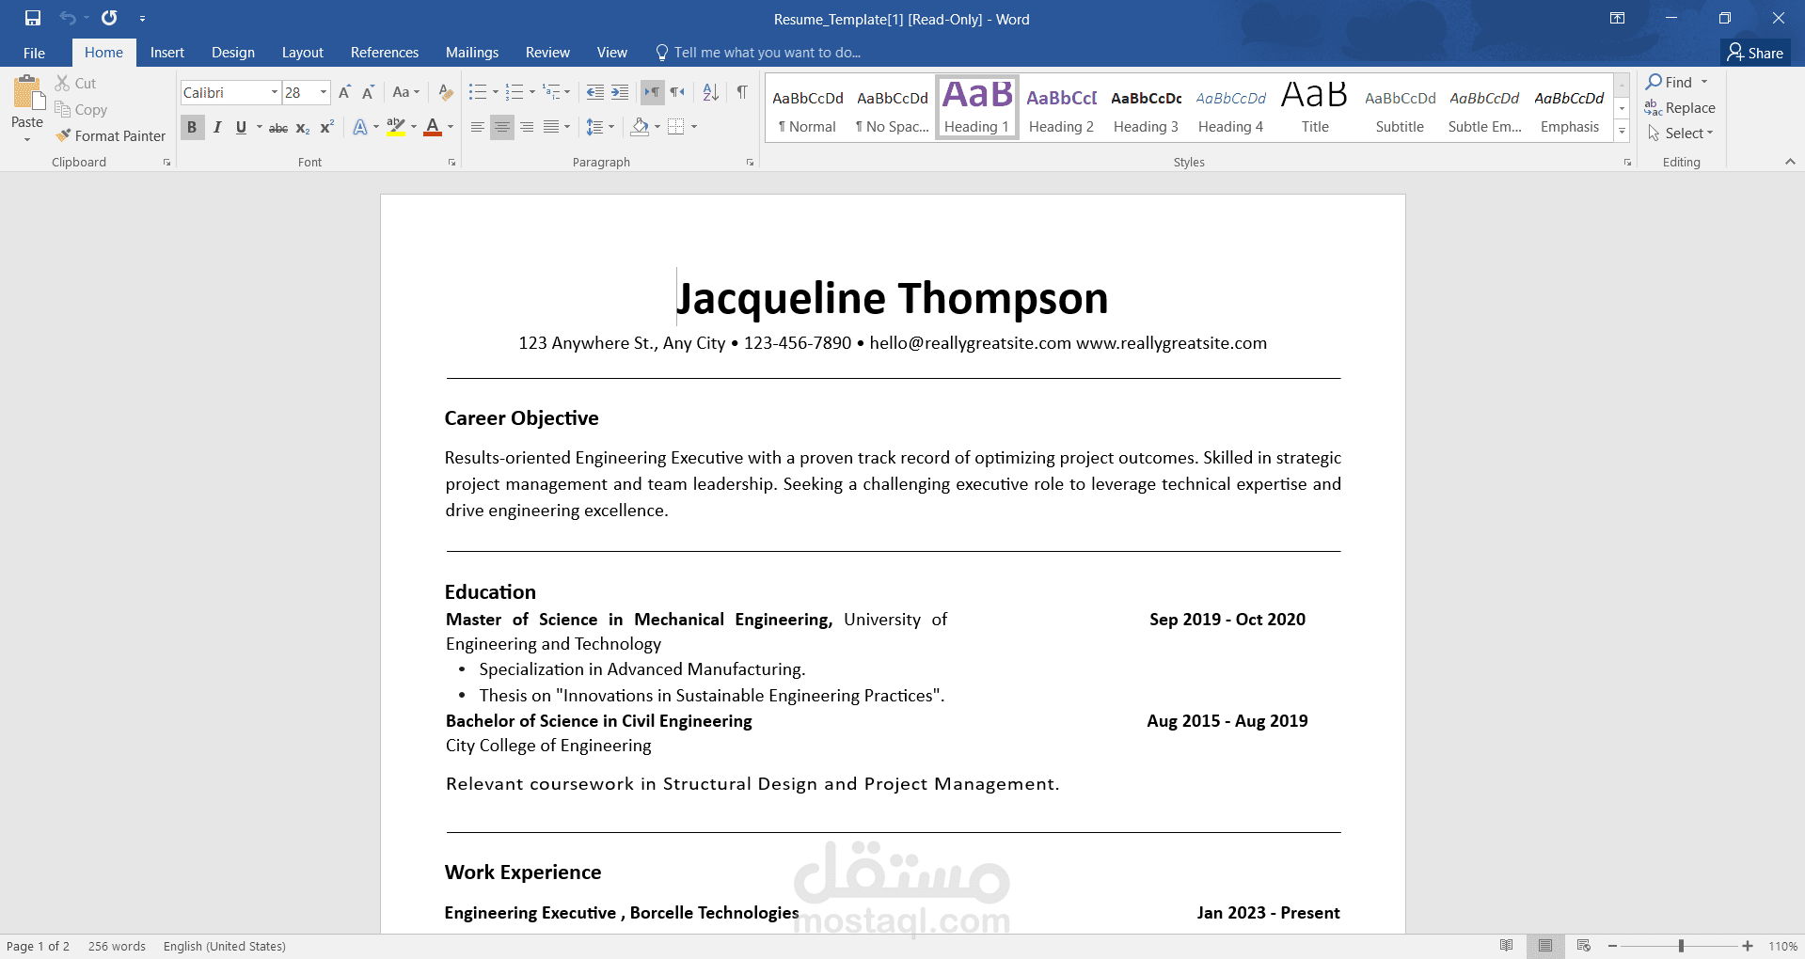Click the Text Effects glowing A icon
This screenshot has height=959, width=1805.
pos(360,127)
